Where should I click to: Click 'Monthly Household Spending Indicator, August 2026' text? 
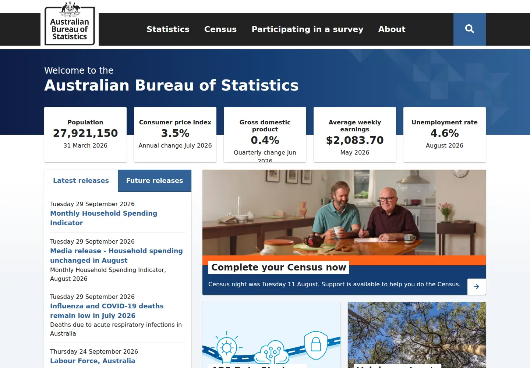(x=108, y=275)
